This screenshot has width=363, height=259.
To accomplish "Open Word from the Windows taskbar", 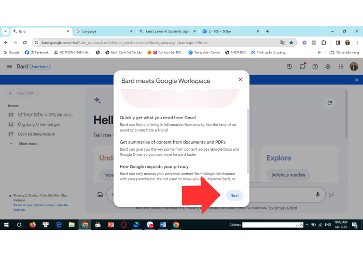I will 163,225.
